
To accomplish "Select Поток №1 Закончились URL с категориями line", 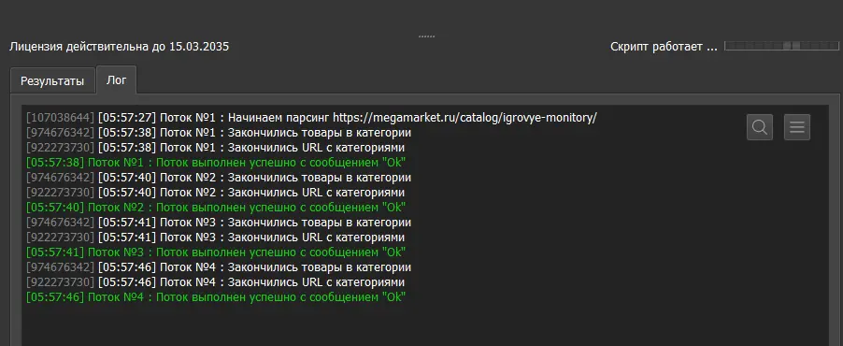I will [x=215, y=148].
